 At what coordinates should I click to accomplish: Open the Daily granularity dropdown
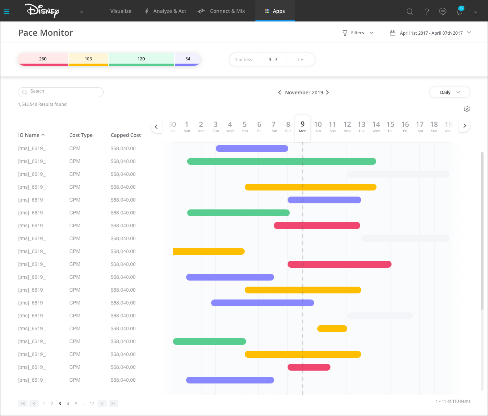tap(449, 93)
